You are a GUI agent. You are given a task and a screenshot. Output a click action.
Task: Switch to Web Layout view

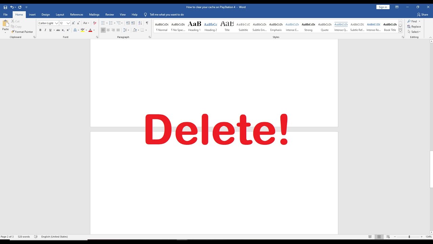[x=388, y=237]
